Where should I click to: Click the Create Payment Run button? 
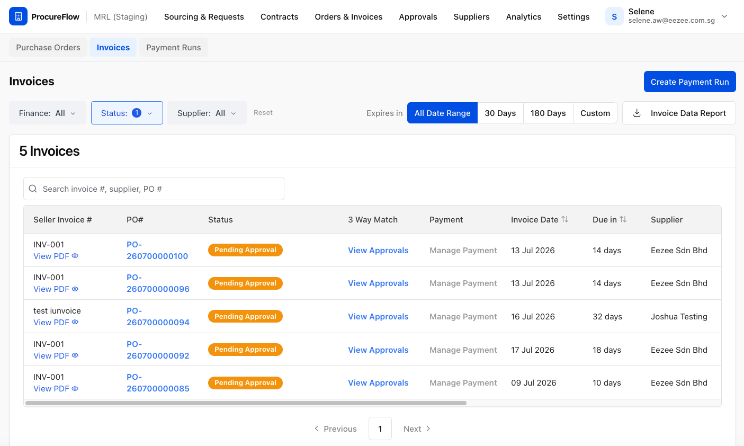[690, 82]
